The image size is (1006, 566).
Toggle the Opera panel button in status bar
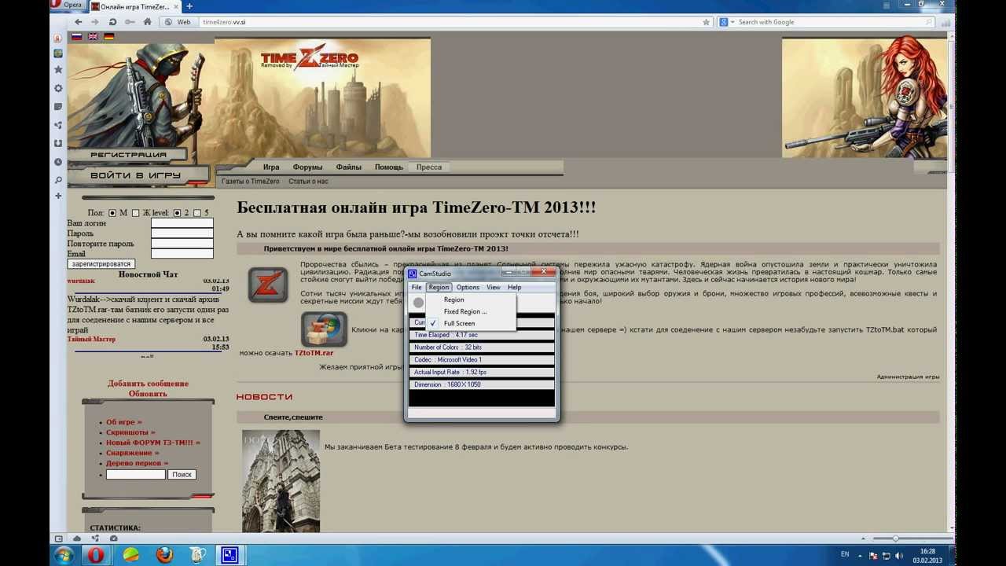58,538
